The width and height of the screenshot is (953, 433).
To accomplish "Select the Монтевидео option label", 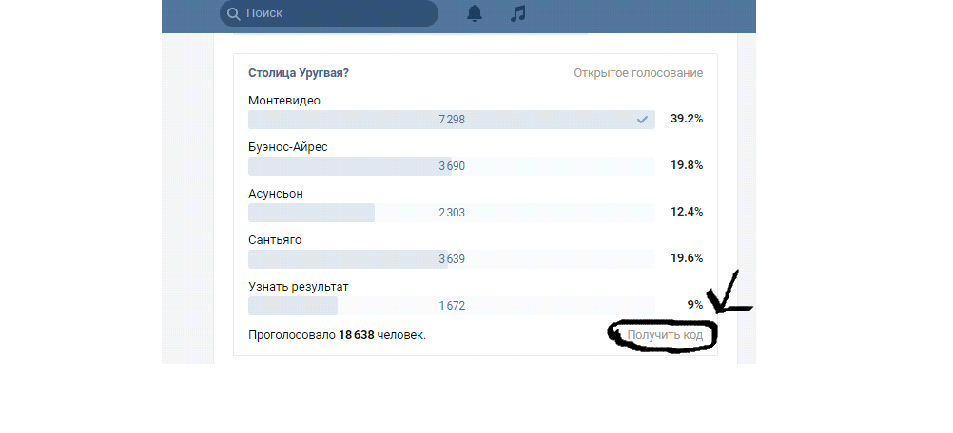I will pyautogui.click(x=283, y=101).
